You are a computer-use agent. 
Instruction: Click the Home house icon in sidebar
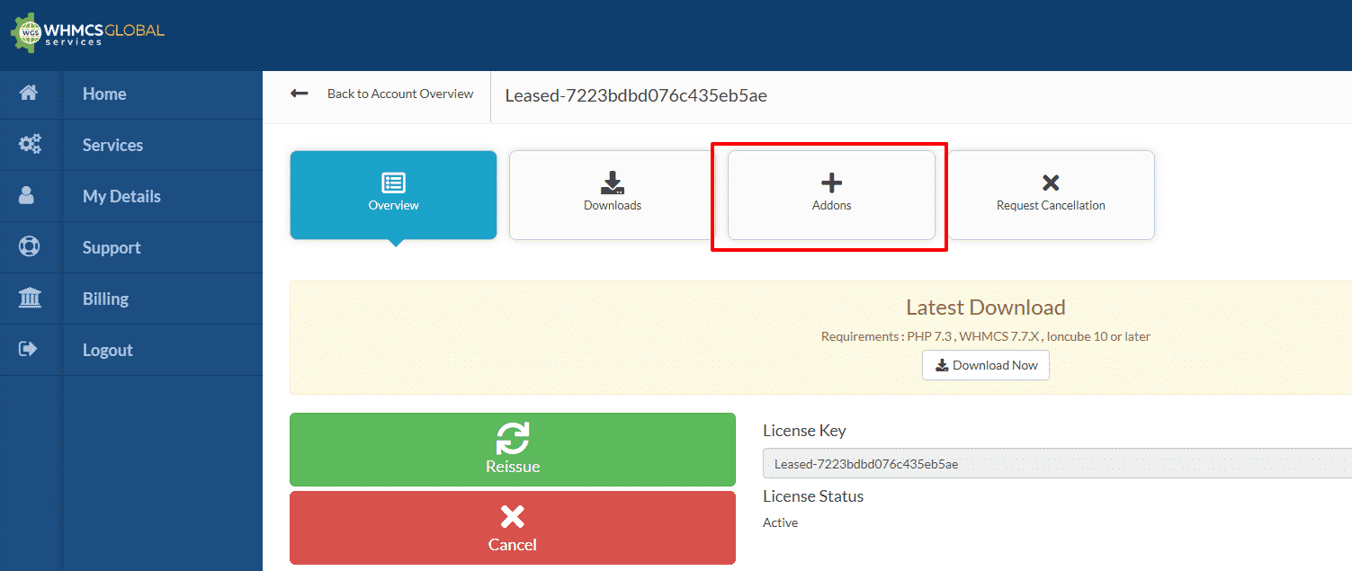29,94
